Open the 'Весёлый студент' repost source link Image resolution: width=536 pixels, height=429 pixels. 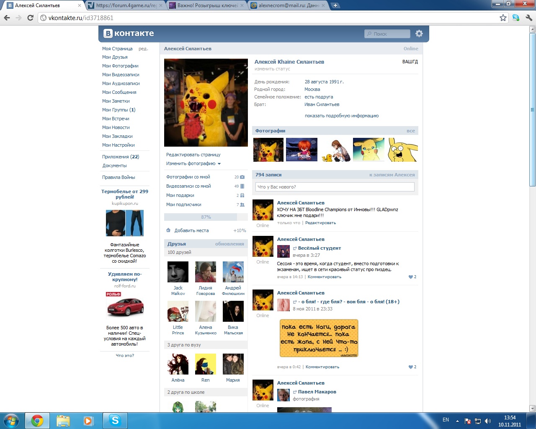[x=320, y=248]
